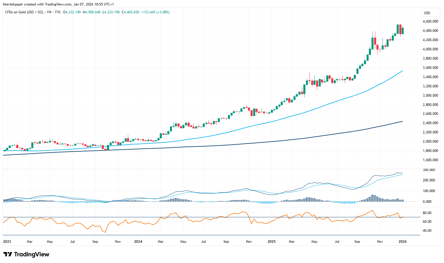Open the USD currency selector
This screenshot has height=263, width=444.
click(x=427, y=13)
